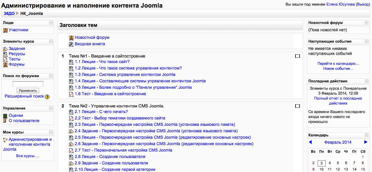This screenshot has height=172, width=372.
Task: Click the Оценки grades icon
Action: pyautogui.click(x=5, y=116)
